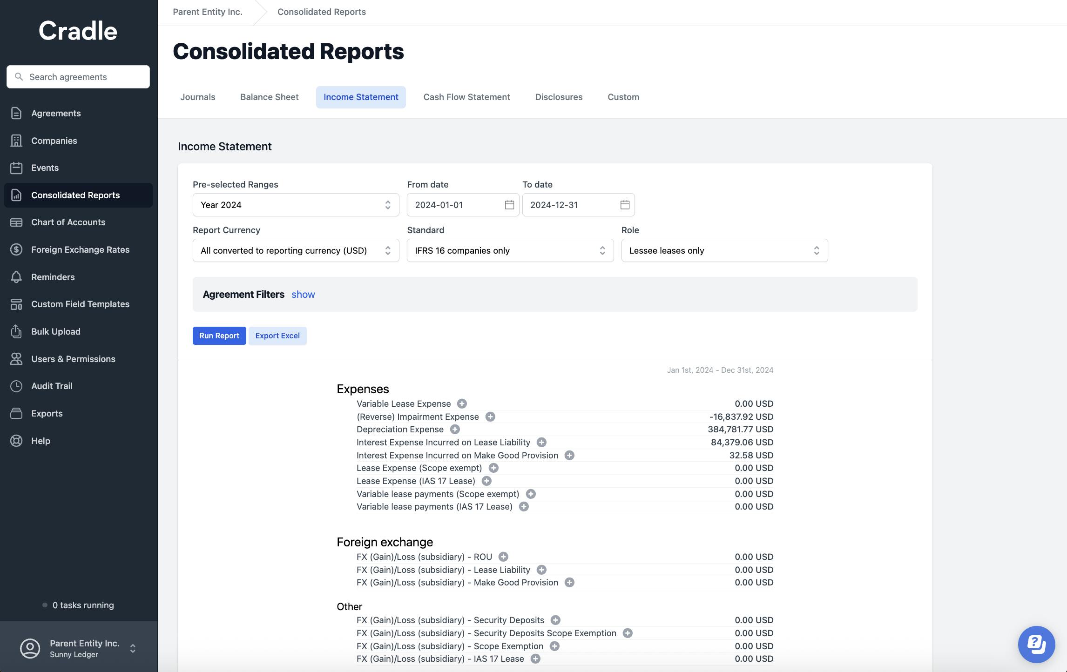This screenshot has height=672, width=1067.
Task: Click the Exports icon in sidebar
Action: pyautogui.click(x=16, y=413)
